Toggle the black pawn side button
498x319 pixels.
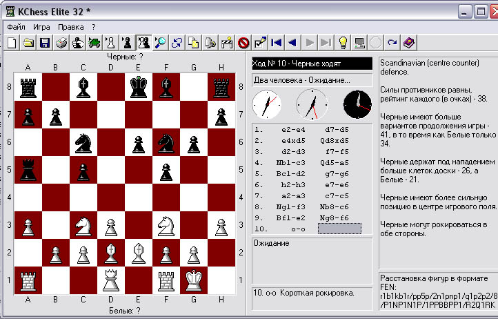(x=127, y=43)
